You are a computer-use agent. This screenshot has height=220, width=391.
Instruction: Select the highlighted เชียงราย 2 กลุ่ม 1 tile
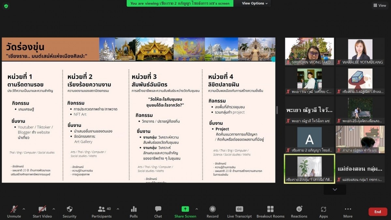click(x=310, y=169)
